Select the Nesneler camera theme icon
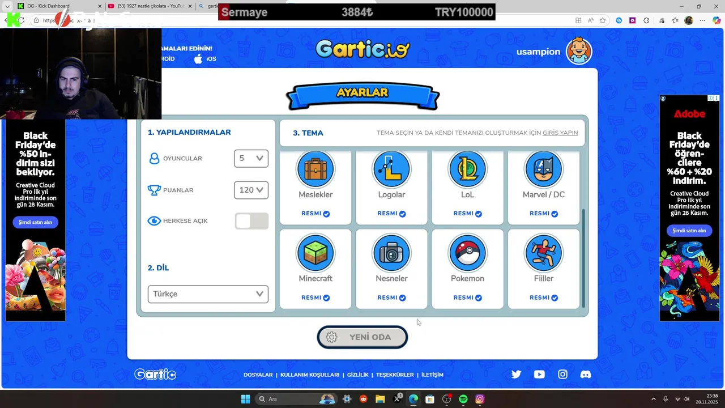Image resolution: width=725 pixels, height=408 pixels. pos(391,253)
